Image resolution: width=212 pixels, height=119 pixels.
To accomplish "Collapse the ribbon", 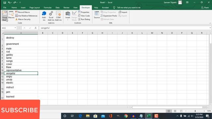I will (210, 23).
